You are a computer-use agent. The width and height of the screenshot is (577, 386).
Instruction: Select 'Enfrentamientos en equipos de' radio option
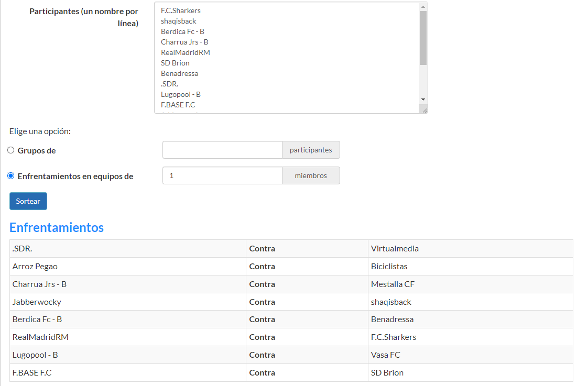[11, 176]
